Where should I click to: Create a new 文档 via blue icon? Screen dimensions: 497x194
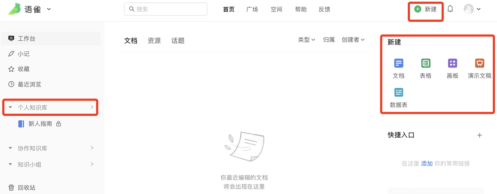[399, 63]
